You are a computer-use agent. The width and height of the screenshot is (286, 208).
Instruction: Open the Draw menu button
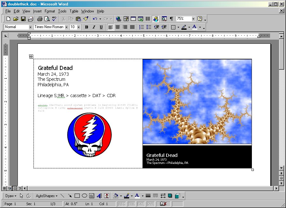point(11,196)
